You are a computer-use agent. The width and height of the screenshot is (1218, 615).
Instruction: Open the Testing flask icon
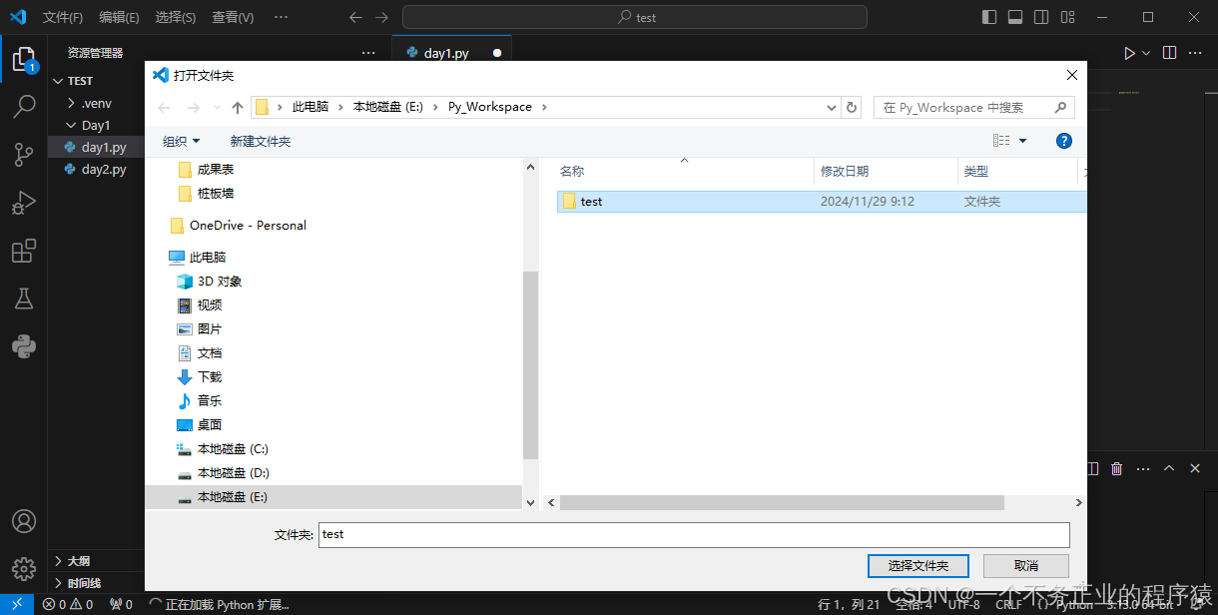(24, 299)
